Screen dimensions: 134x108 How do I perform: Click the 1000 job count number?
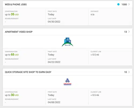coord(124,5)
